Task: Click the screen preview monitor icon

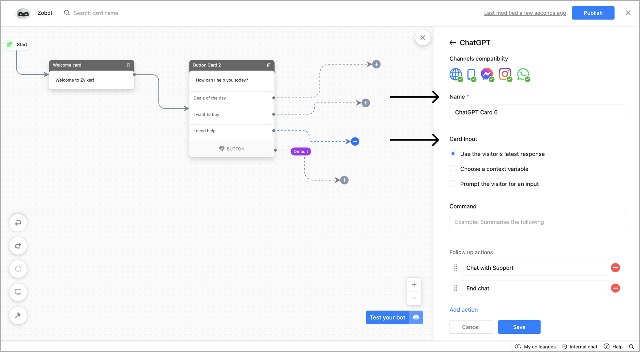Action: coord(18,292)
